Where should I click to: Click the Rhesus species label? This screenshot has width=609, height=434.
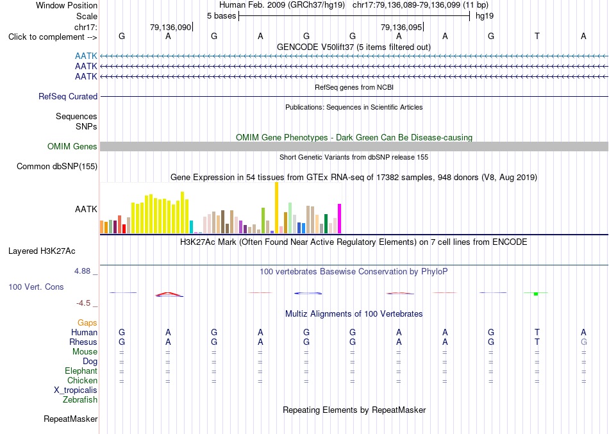pyautogui.click(x=83, y=342)
